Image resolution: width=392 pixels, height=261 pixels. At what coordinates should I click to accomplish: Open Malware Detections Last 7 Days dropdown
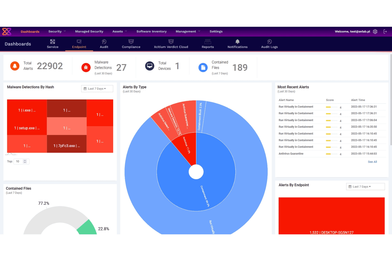pos(97,89)
